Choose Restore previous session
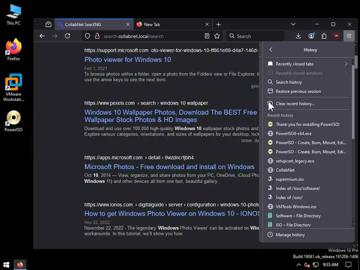 click(308, 91)
